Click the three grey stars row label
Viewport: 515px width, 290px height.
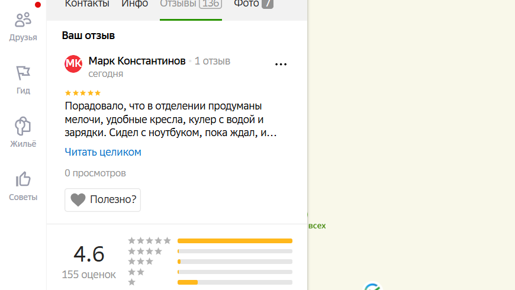140,262
